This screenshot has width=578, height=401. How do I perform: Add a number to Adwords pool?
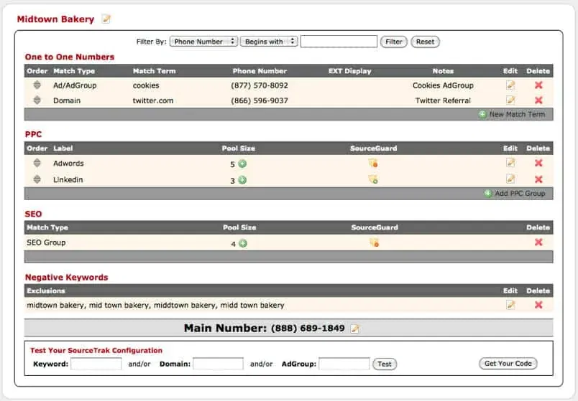click(242, 164)
